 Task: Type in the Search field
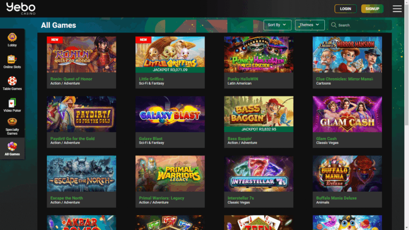[362, 25]
